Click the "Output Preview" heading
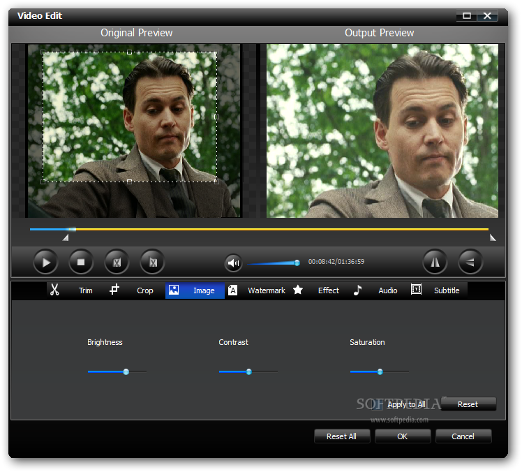Screen dimensions: 522x472 tap(379, 33)
